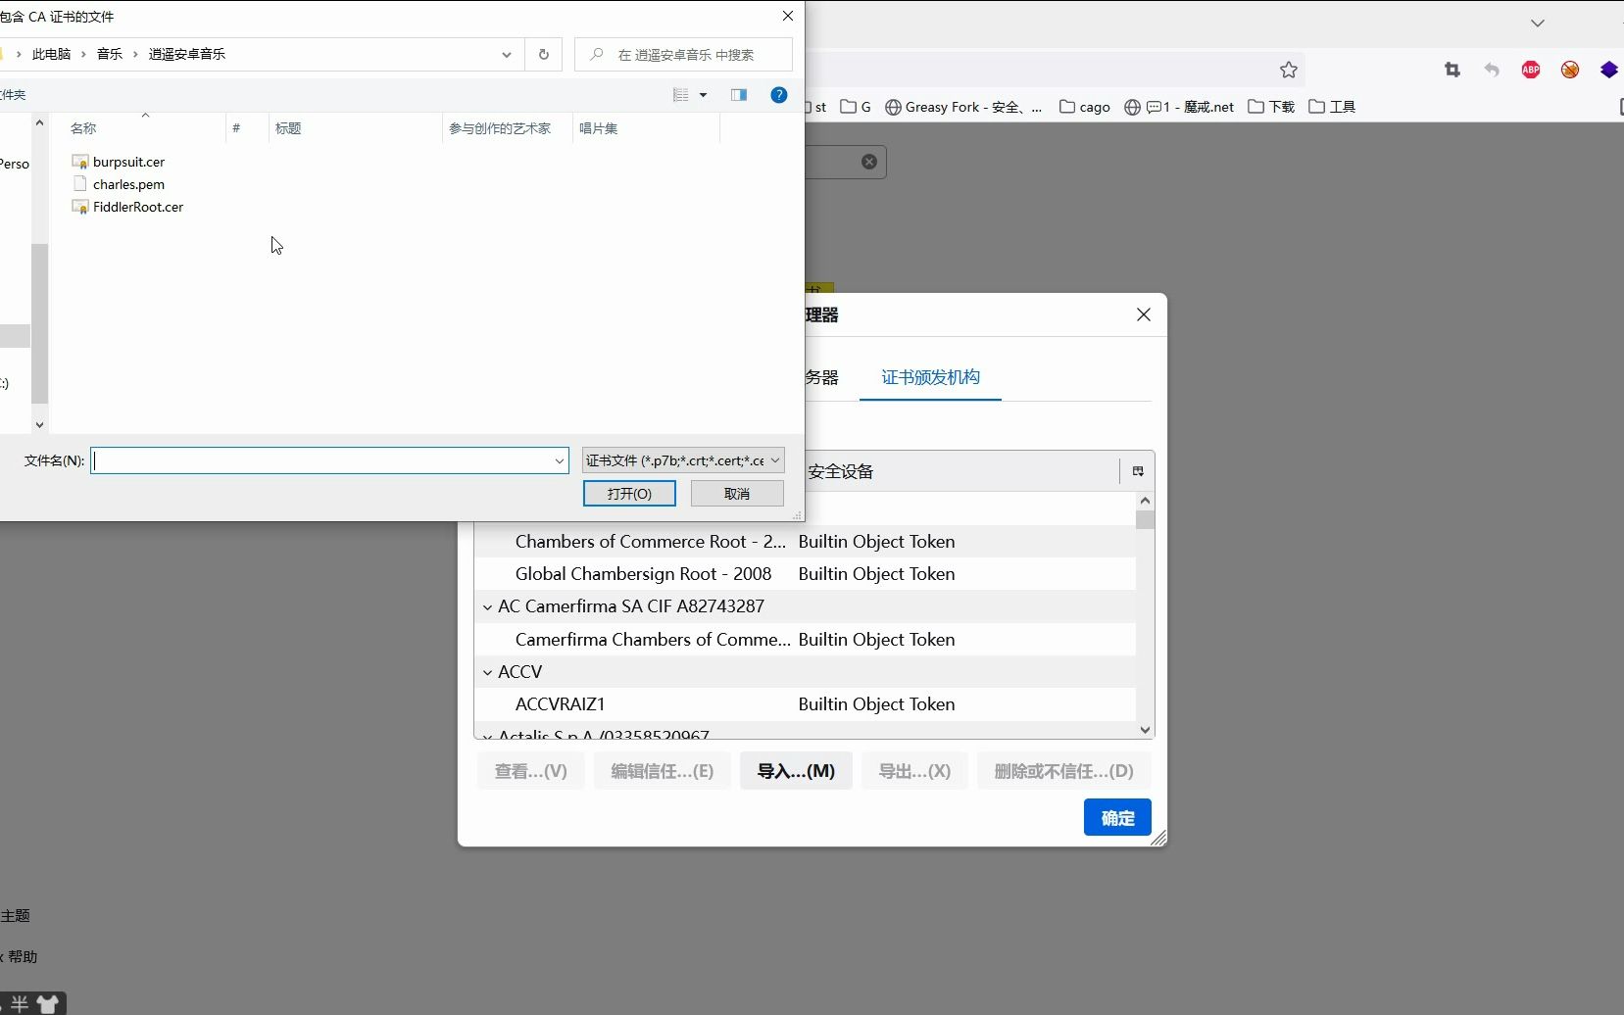The width and height of the screenshot is (1624, 1015).
Task: Open the file type filter dropdown
Action: [x=683, y=460]
